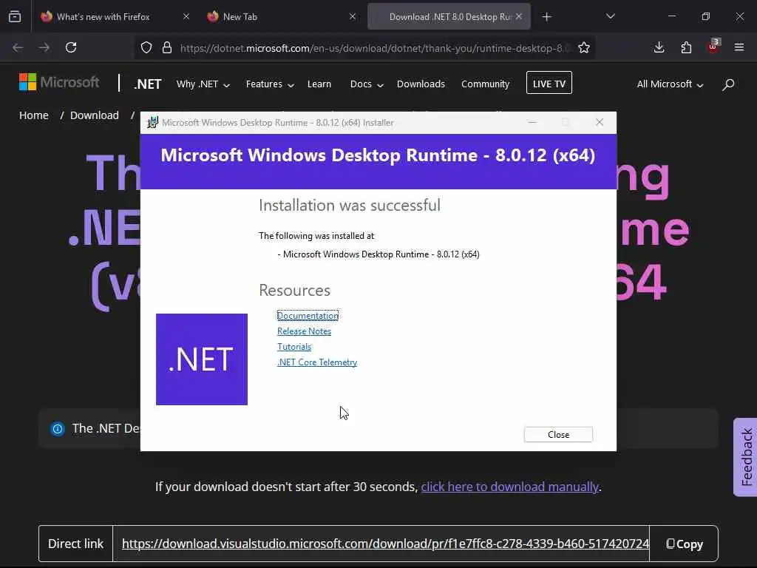Open the Community nav item
The width and height of the screenshot is (757, 568).
[485, 84]
